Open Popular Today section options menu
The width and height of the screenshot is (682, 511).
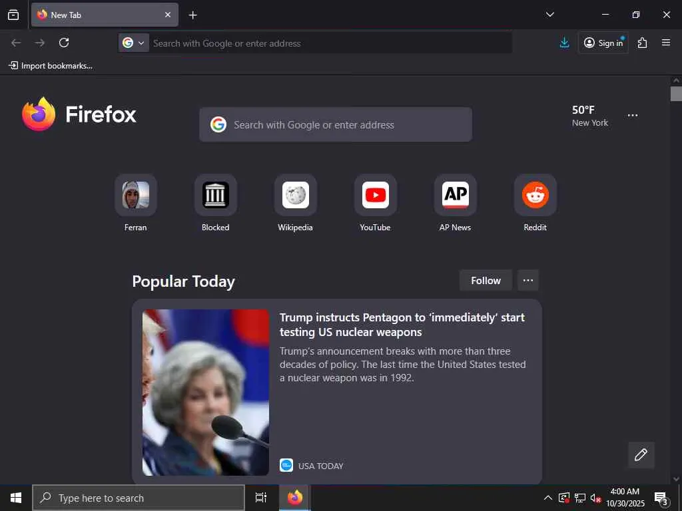[x=528, y=281]
